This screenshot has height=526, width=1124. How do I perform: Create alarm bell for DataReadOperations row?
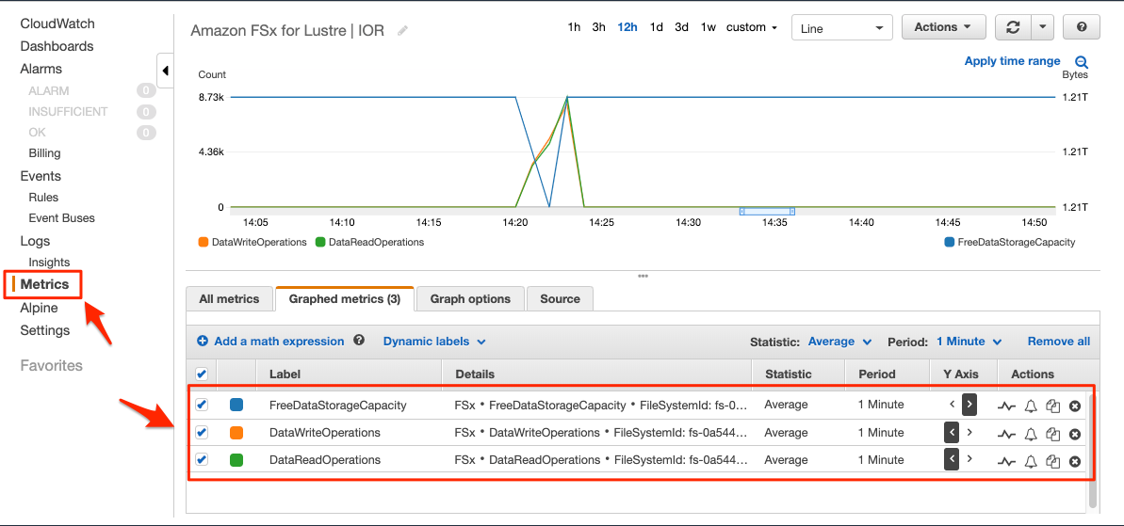(x=1031, y=462)
